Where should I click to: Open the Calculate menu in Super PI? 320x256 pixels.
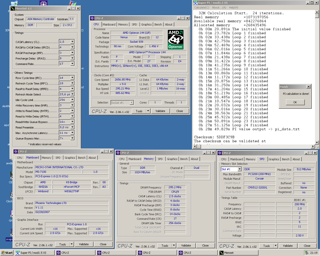pos(201,7)
